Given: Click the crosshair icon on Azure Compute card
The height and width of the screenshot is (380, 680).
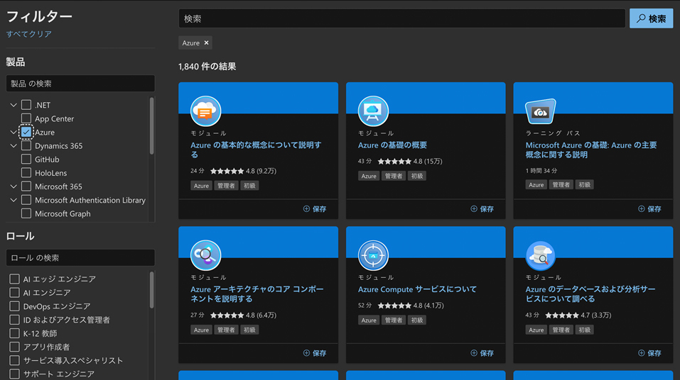Looking at the screenshot, I should point(373,255).
